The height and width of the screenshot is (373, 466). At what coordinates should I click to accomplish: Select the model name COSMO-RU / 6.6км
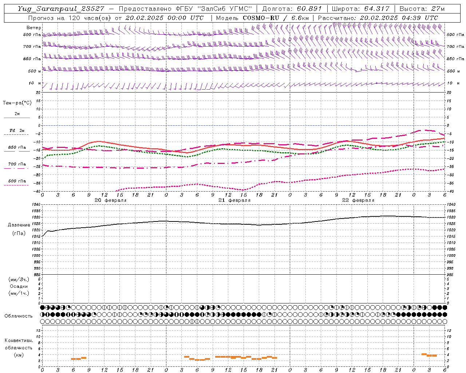(276, 18)
